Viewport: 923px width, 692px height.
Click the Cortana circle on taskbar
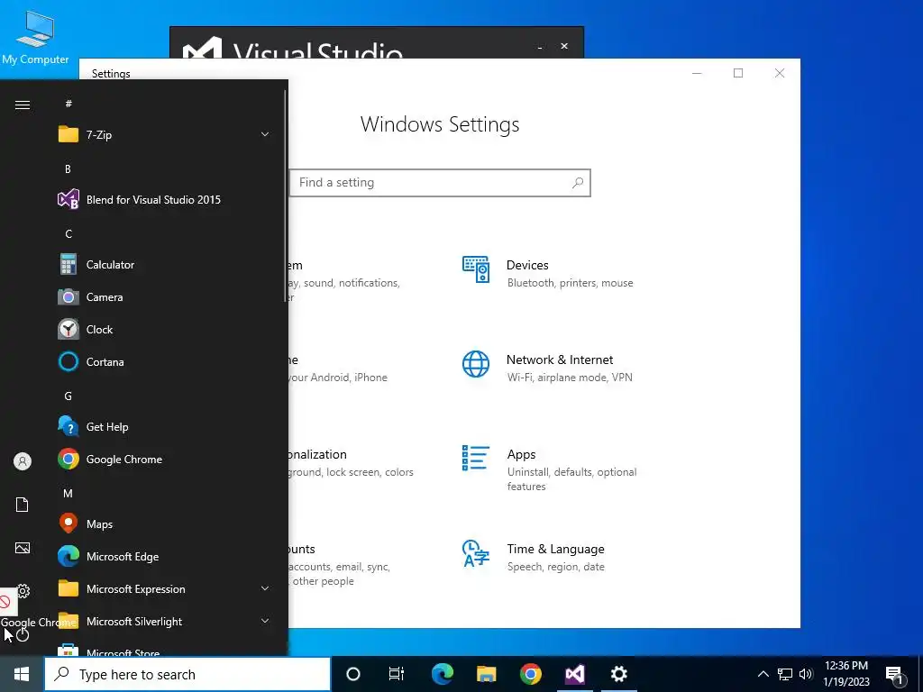tap(353, 674)
